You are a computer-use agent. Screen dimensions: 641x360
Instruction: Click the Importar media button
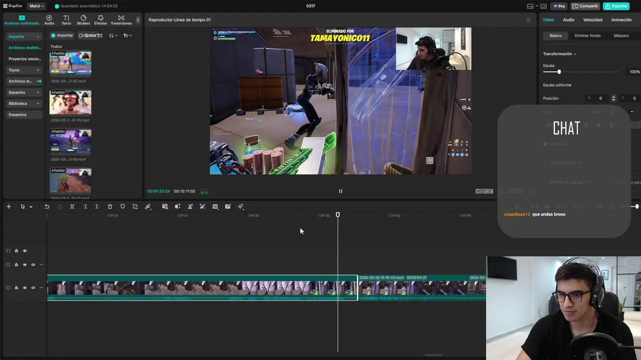click(x=62, y=35)
